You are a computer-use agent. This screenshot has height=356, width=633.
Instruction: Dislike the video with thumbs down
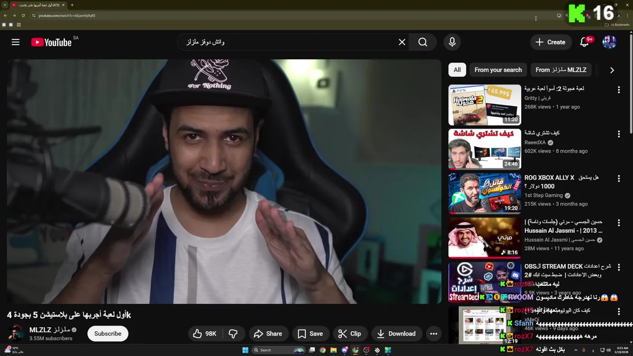[233, 334]
